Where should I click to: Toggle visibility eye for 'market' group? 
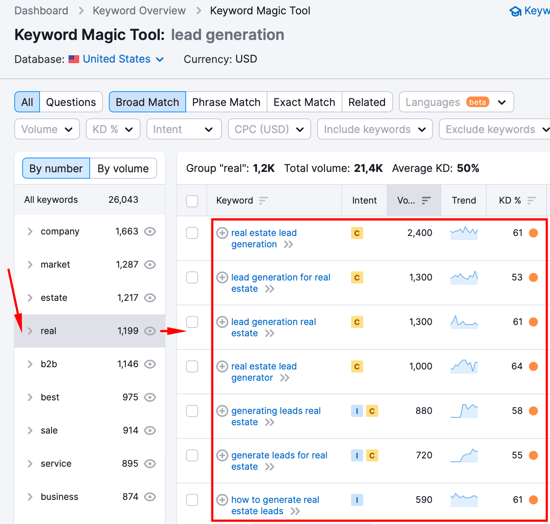click(x=150, y=265)
